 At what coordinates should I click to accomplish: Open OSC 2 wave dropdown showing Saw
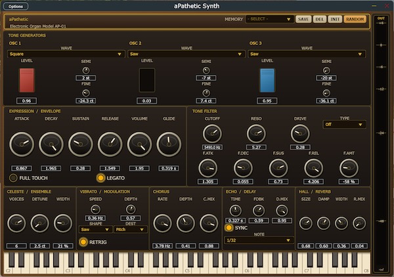(186, 54)
